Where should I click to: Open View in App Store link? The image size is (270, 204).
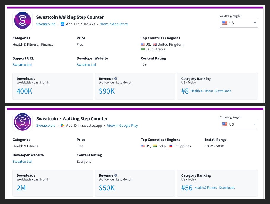[x=114, y=24]
